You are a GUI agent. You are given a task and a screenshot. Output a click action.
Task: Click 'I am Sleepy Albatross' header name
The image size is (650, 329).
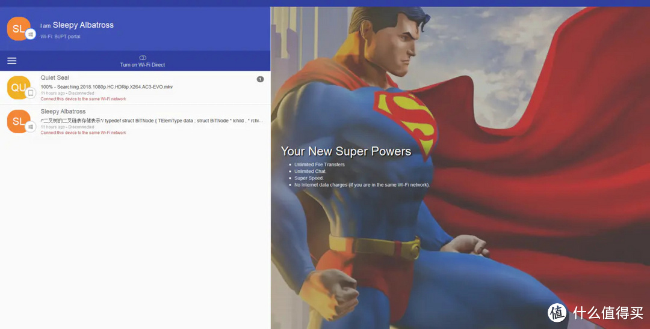pos(76,25)
